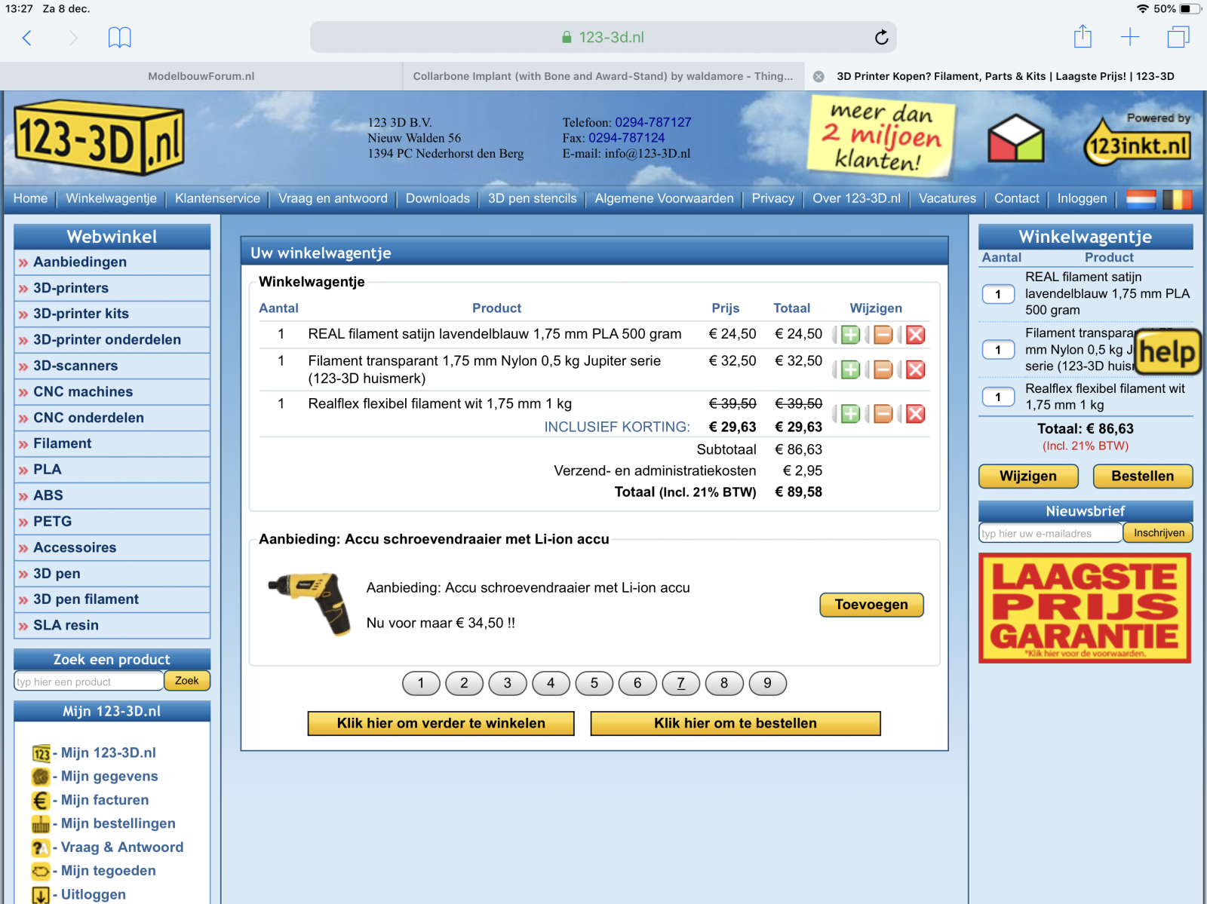This screenshot has height=904, width=1207.
Task: Edit quantity field for Realflex in sidebar
Action: tap(998, 397)
